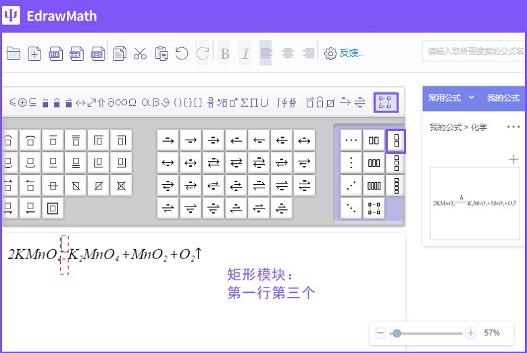Insert the boxed double-square template
The height and width of the screenshot is (353, 527).
click(53, 208)
